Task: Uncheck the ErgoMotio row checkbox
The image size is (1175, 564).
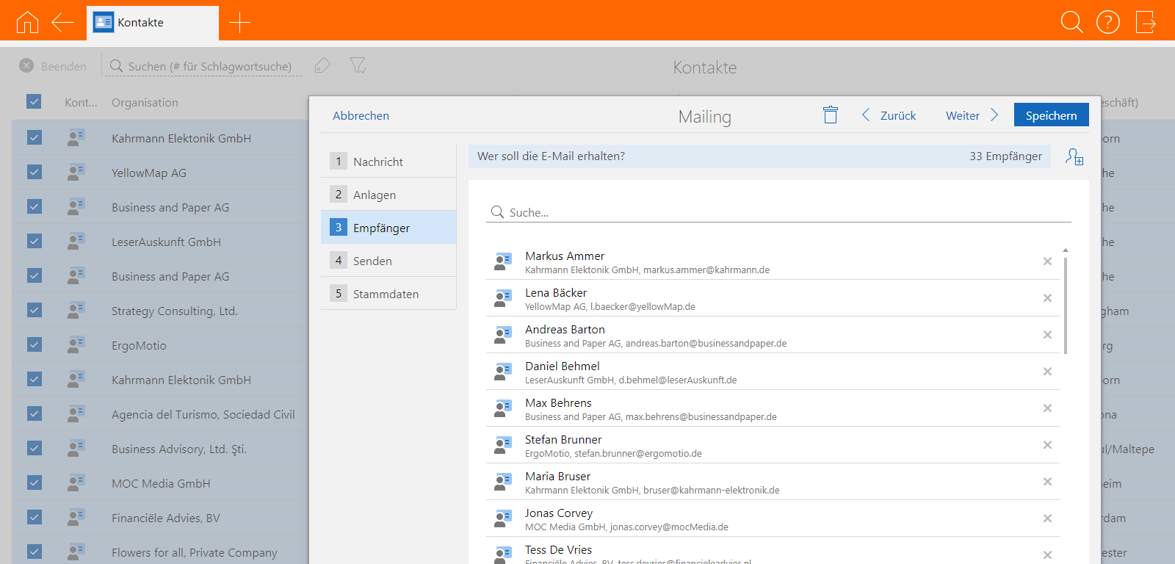Action: (x=34, y=344)
